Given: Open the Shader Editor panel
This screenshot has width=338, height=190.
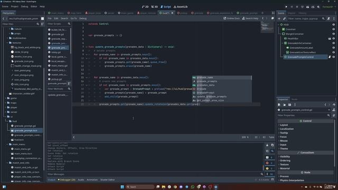Looking at the screenshot, I should click(108, 179).
